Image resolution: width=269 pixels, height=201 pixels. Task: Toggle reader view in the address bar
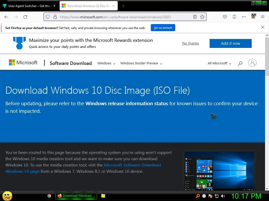(x=195, y=17)
